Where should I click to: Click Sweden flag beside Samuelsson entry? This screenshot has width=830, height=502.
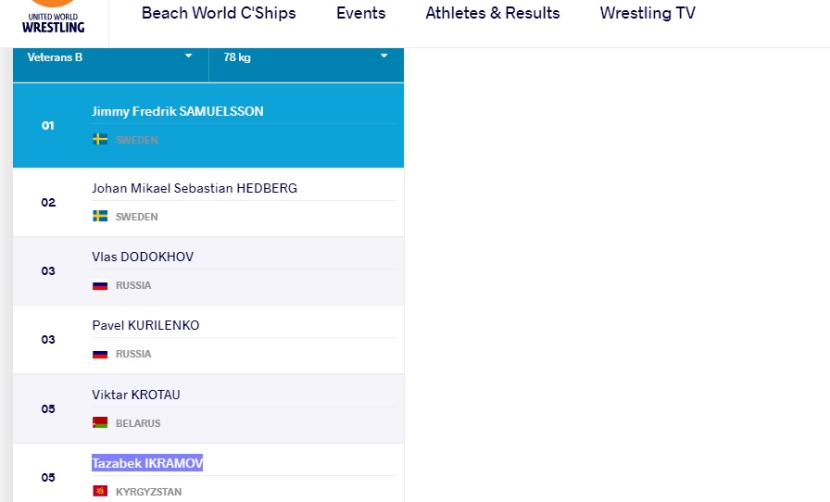coord(100,139)
